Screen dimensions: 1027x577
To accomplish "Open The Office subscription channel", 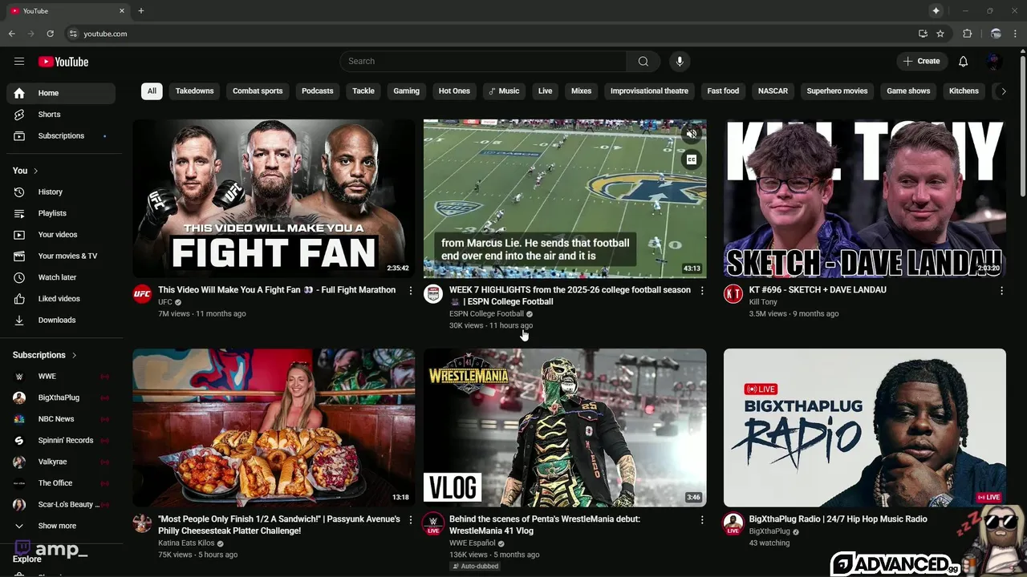I will pos(61,483).
